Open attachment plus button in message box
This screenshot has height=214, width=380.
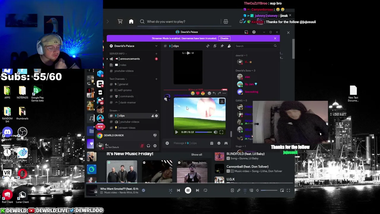coord(167,143)
